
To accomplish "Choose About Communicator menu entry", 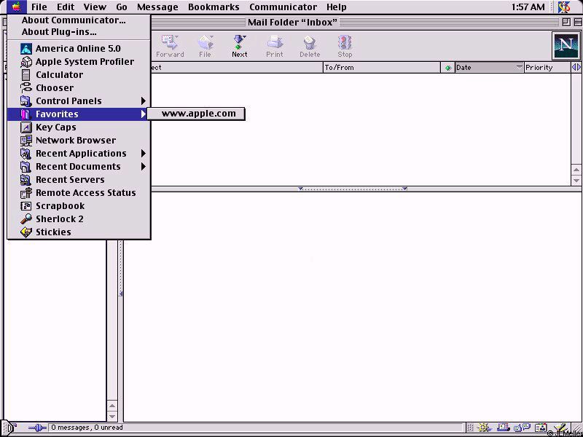I will 73,20.
